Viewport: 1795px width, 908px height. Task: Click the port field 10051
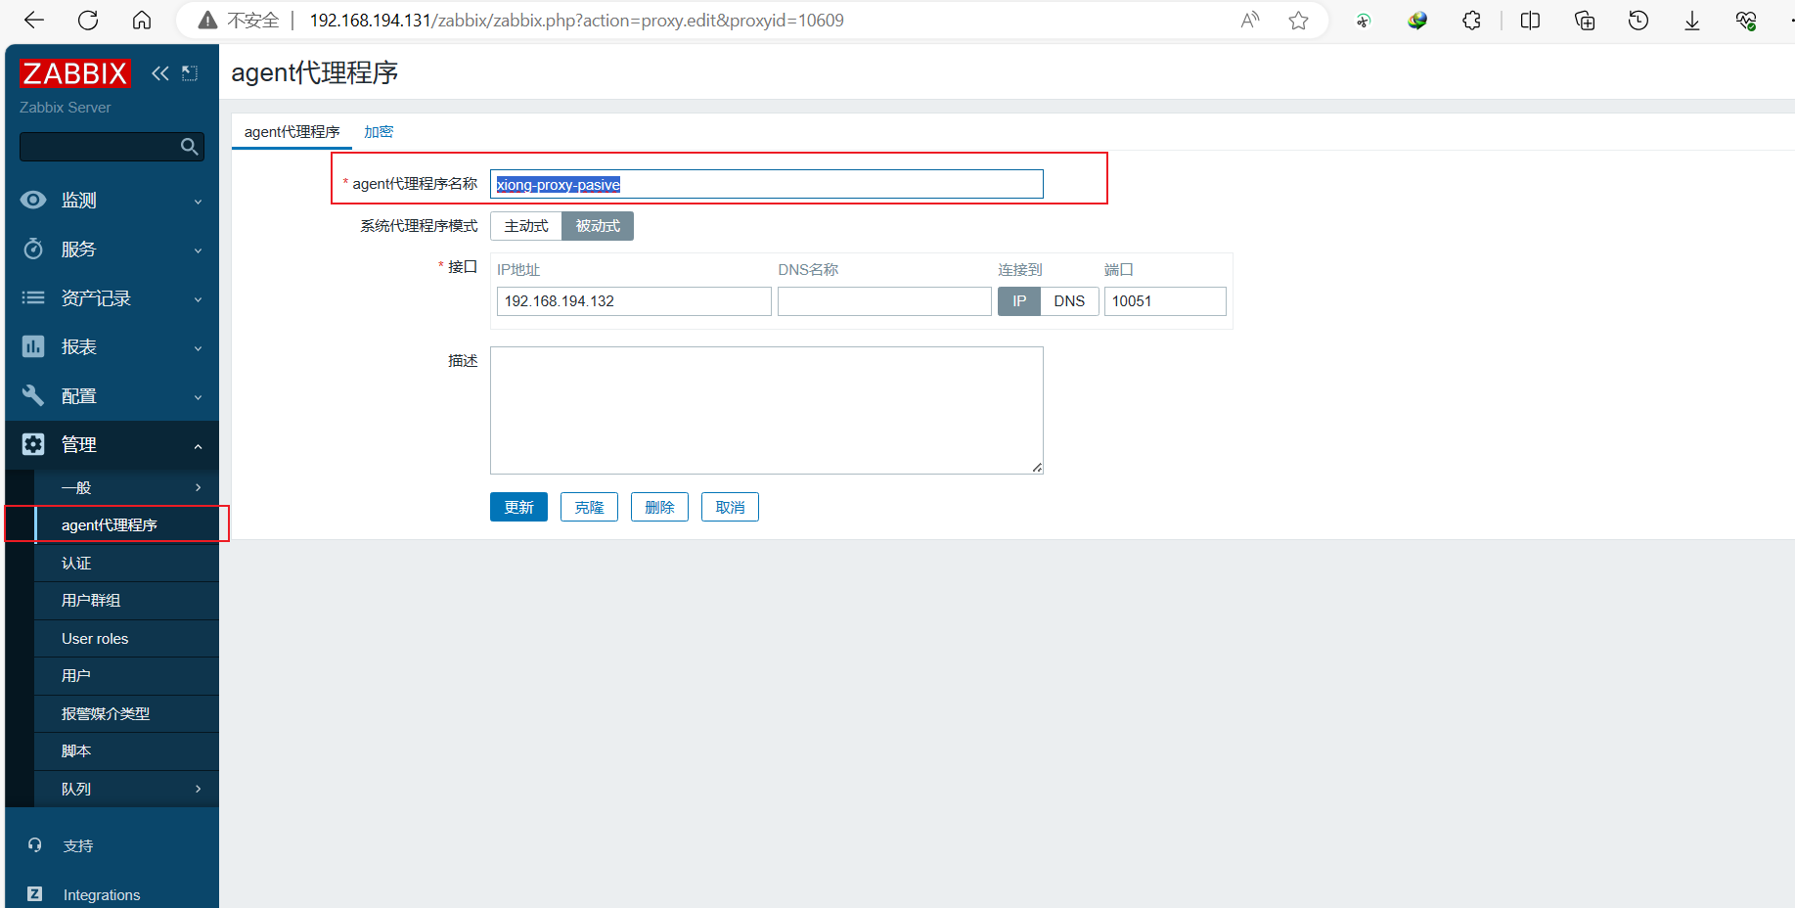click(x=1165, y=301)
